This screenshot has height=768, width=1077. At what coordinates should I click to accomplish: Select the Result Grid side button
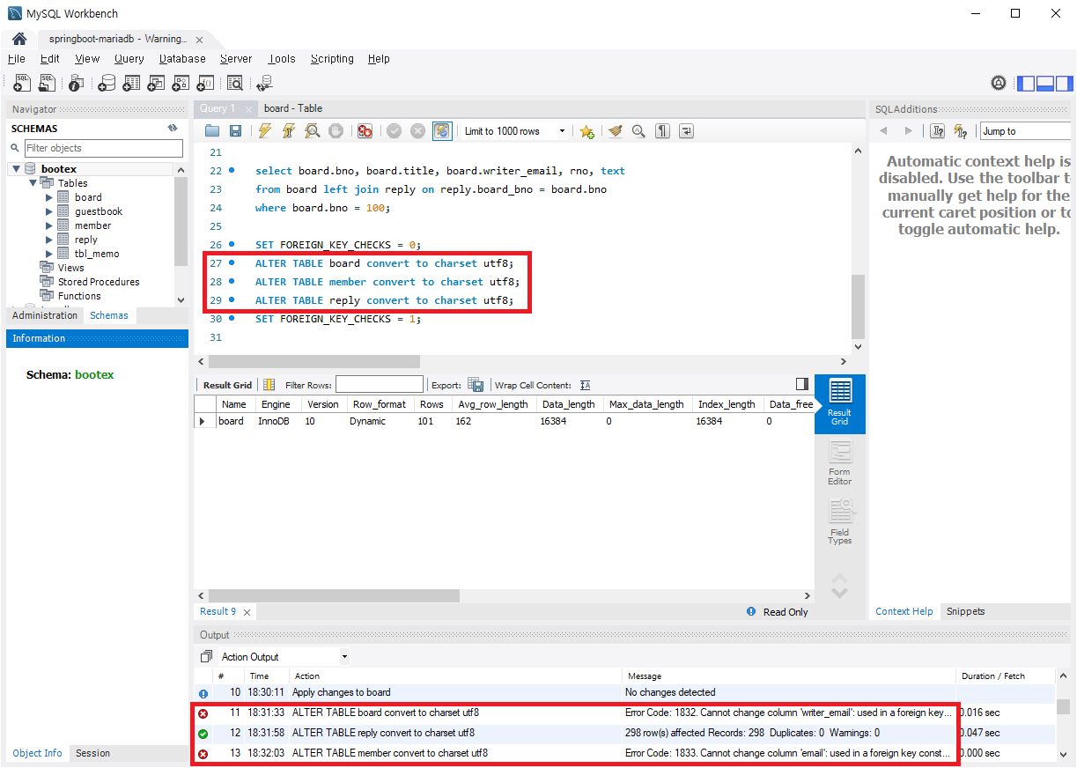click(x=840, y=403)
